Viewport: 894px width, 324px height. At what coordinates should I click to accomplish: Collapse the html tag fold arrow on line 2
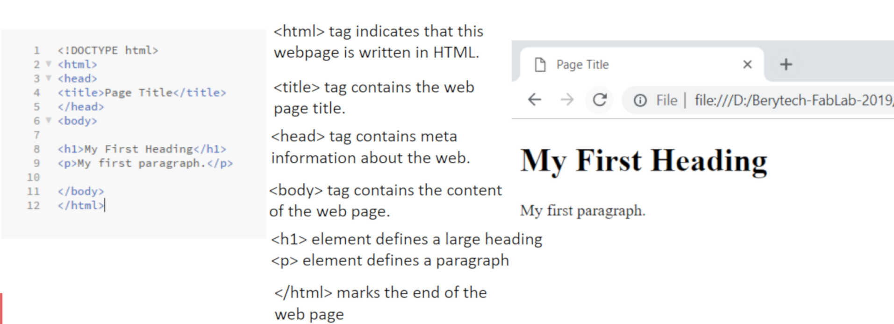tap(48, 64)
